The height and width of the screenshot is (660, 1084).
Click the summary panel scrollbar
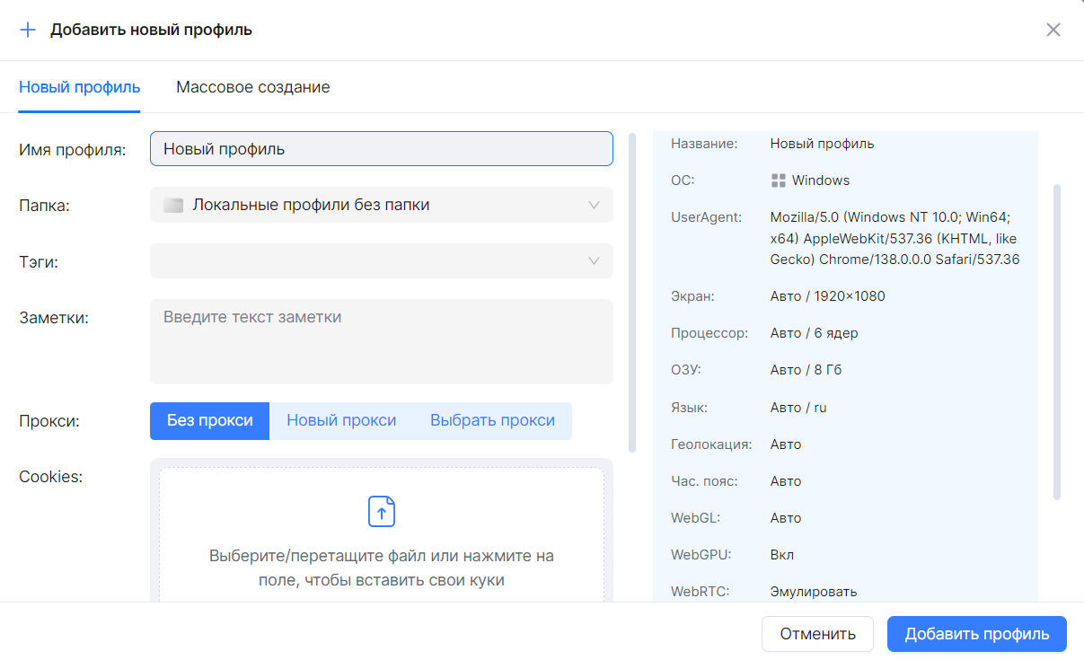tap(1057, 341)
